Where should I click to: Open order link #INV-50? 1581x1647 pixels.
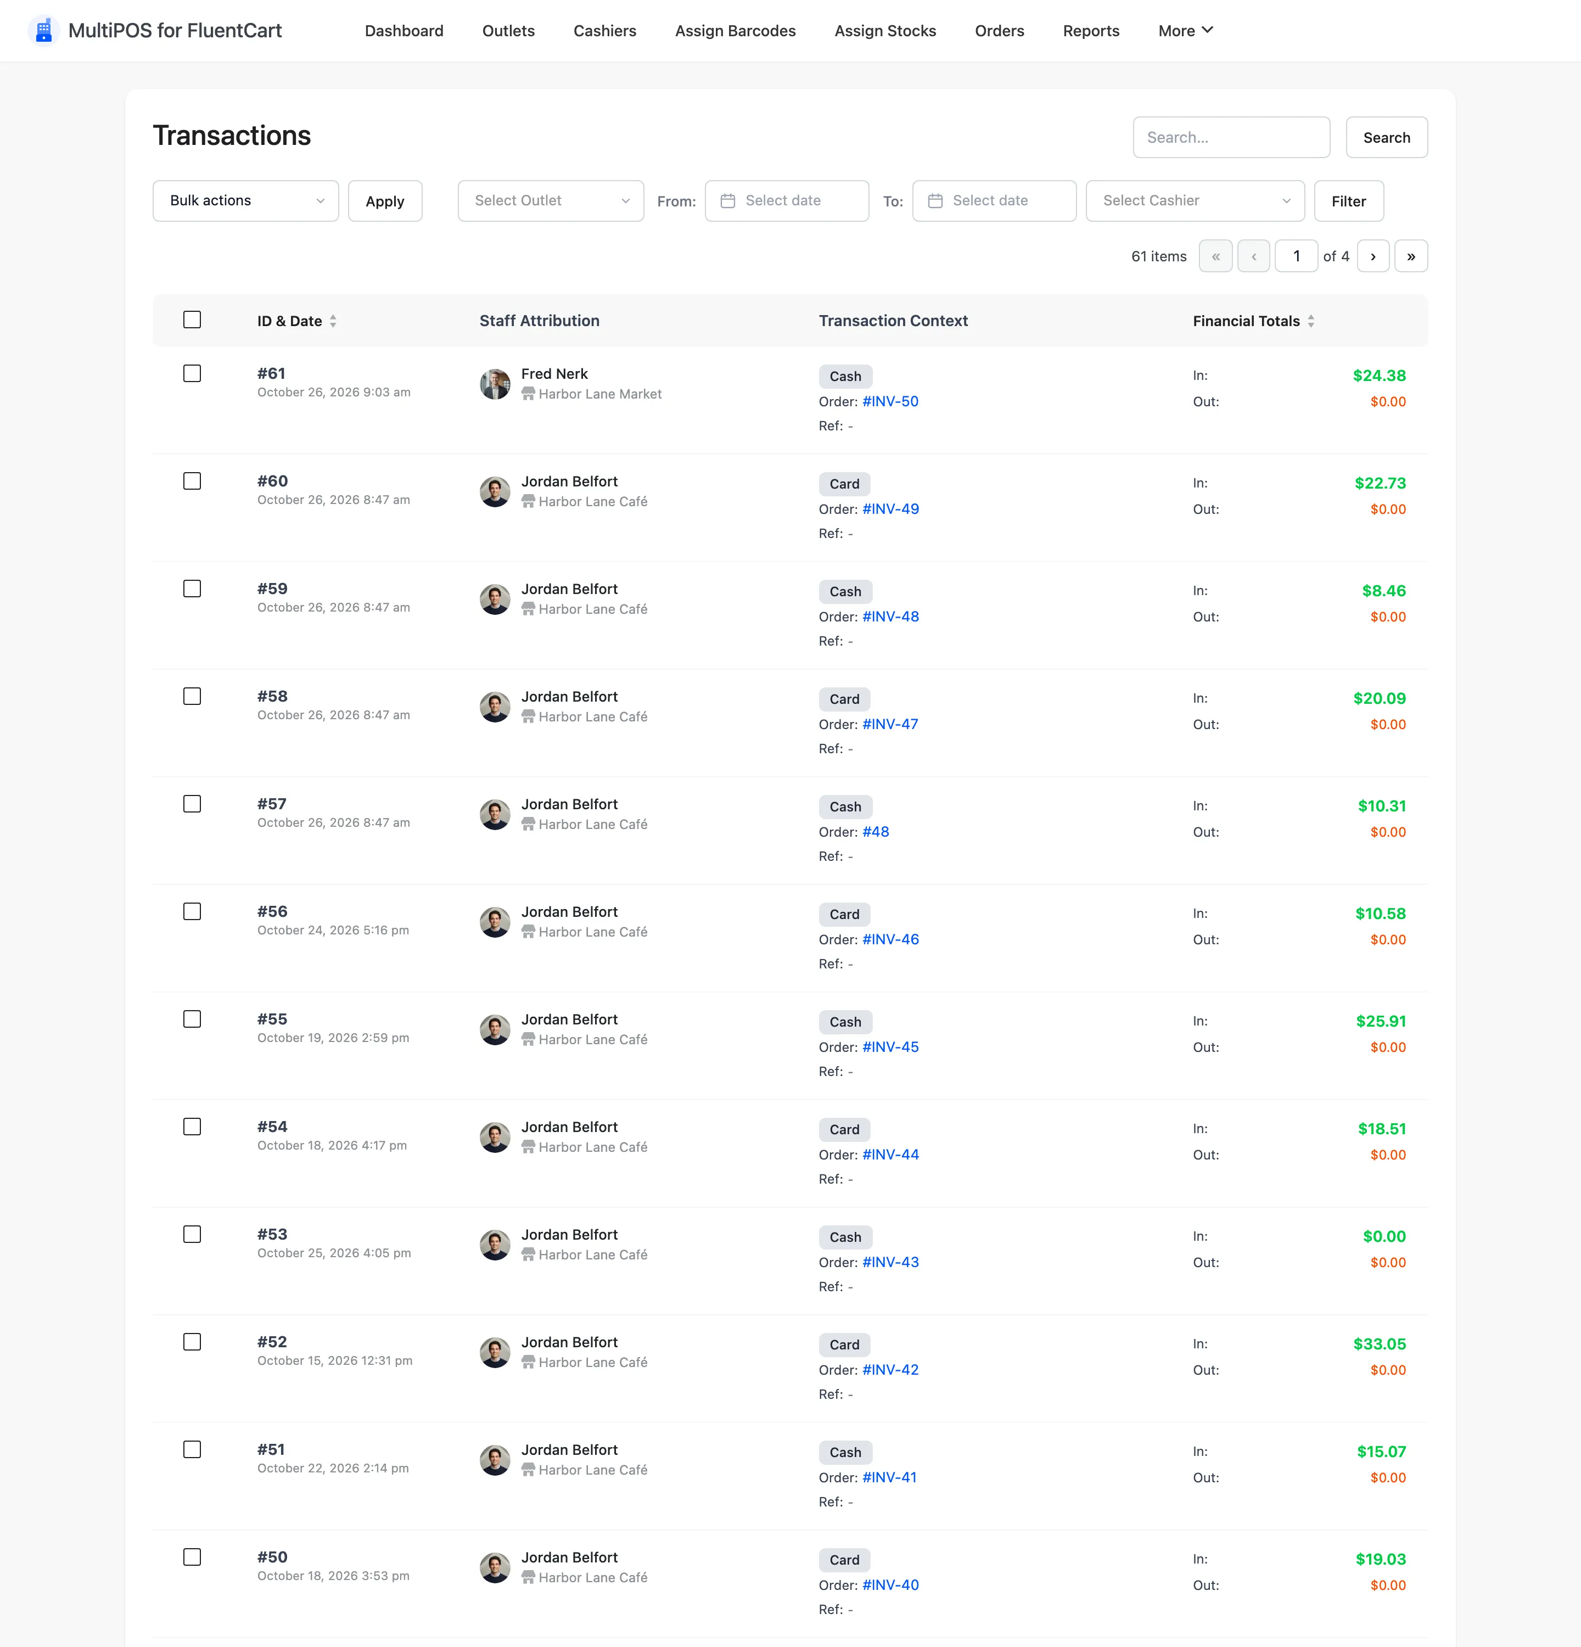890,402
